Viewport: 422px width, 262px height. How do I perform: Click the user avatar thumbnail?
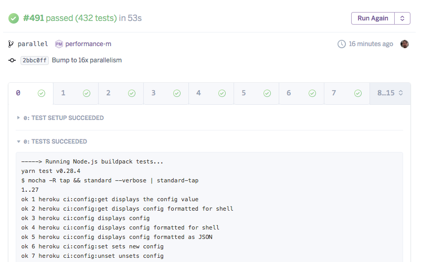click(405, 44)
